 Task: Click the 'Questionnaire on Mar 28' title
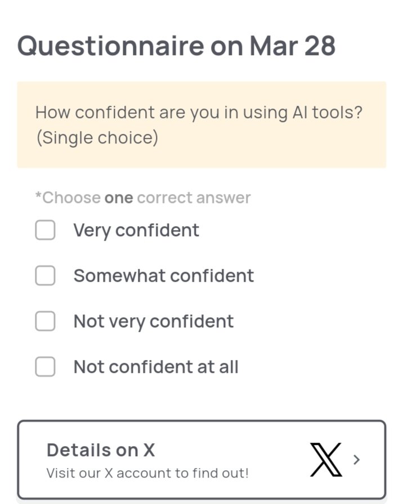176,46
